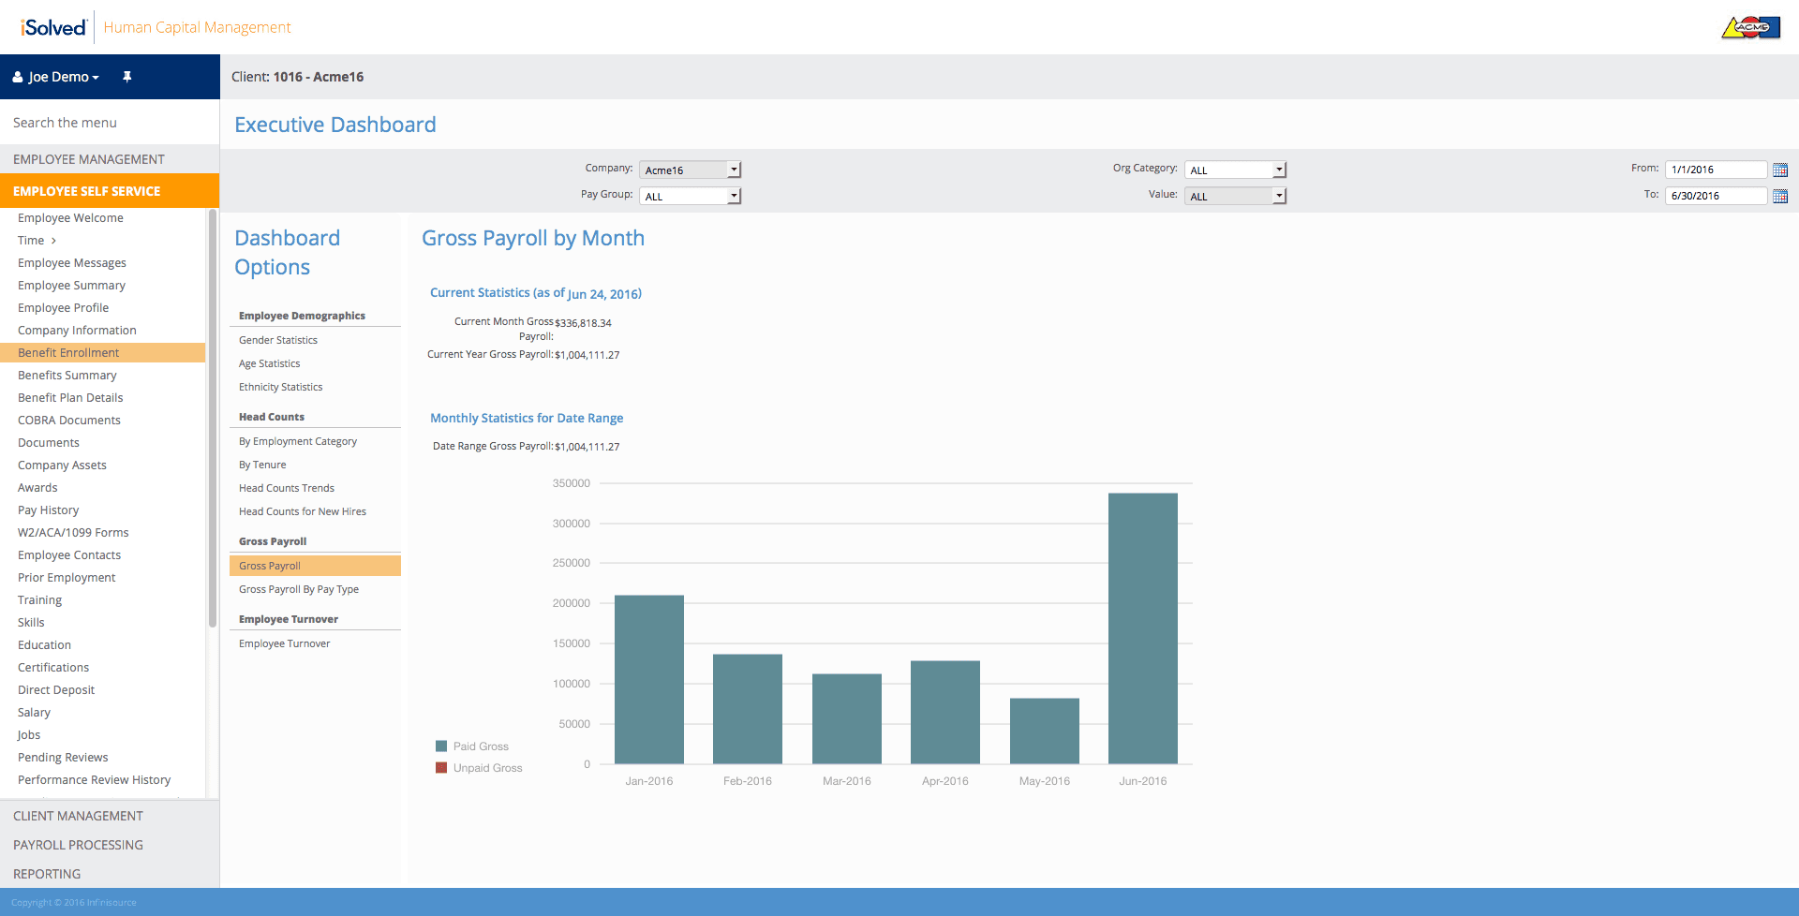Toggle the Unpaid Gross legend series
The height and width of the screenshot is (916, 1799).
pyautogui.click(x=479, y=768)
